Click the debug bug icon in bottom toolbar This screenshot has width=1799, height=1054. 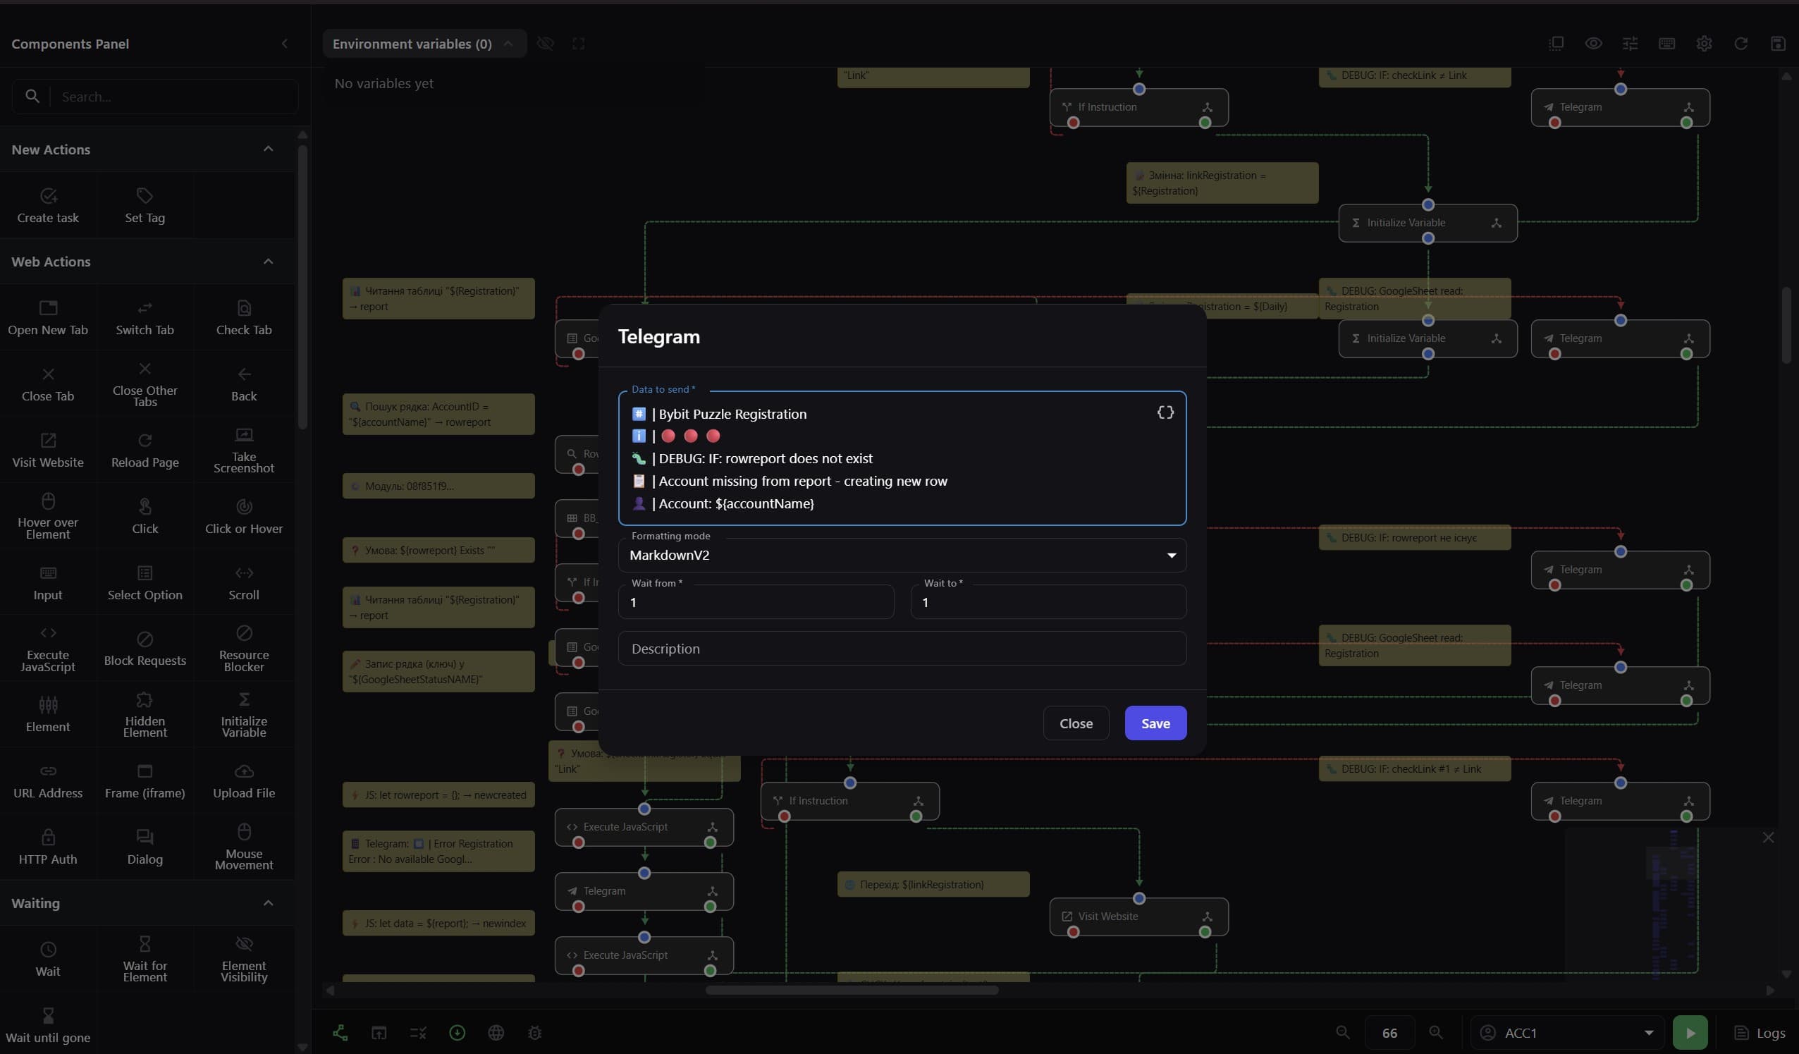(x=535, y=1033)
